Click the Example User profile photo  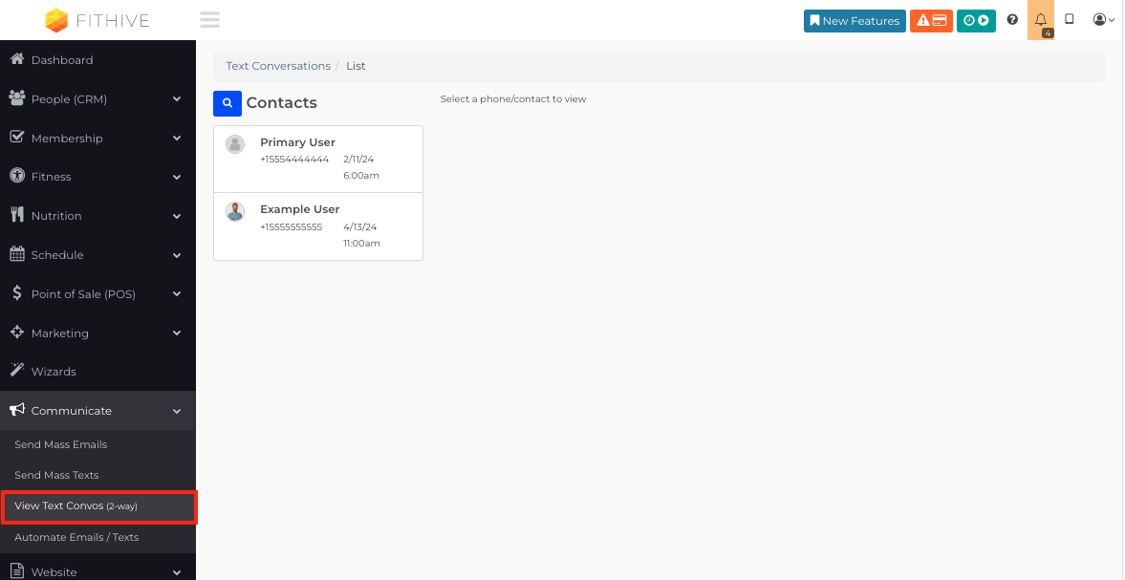(235, 211)
